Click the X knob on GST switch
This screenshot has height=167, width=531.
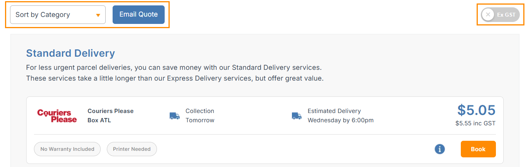click(x=488, y=15)
